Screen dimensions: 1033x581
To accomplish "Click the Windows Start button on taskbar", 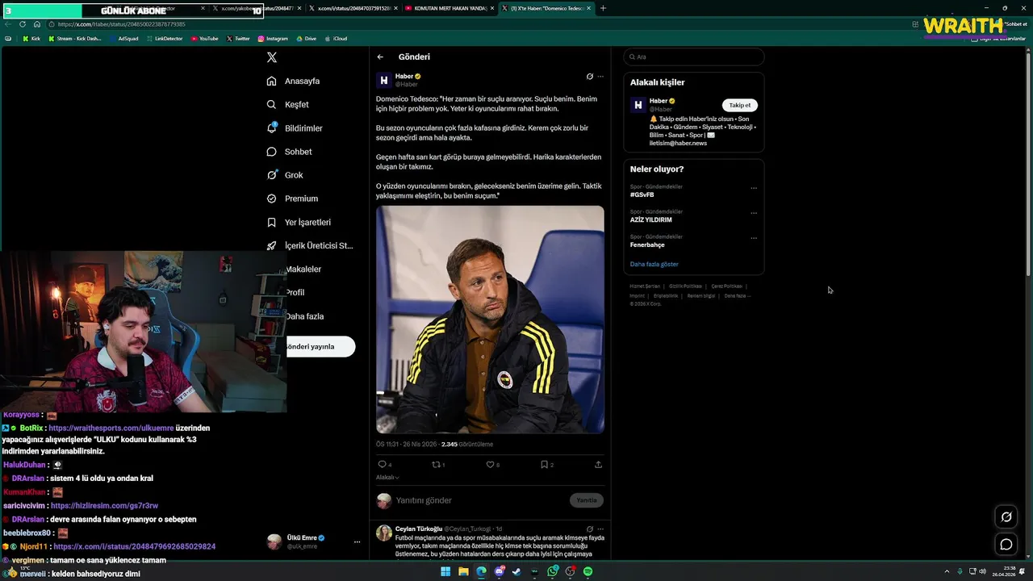I will (445, 571).
